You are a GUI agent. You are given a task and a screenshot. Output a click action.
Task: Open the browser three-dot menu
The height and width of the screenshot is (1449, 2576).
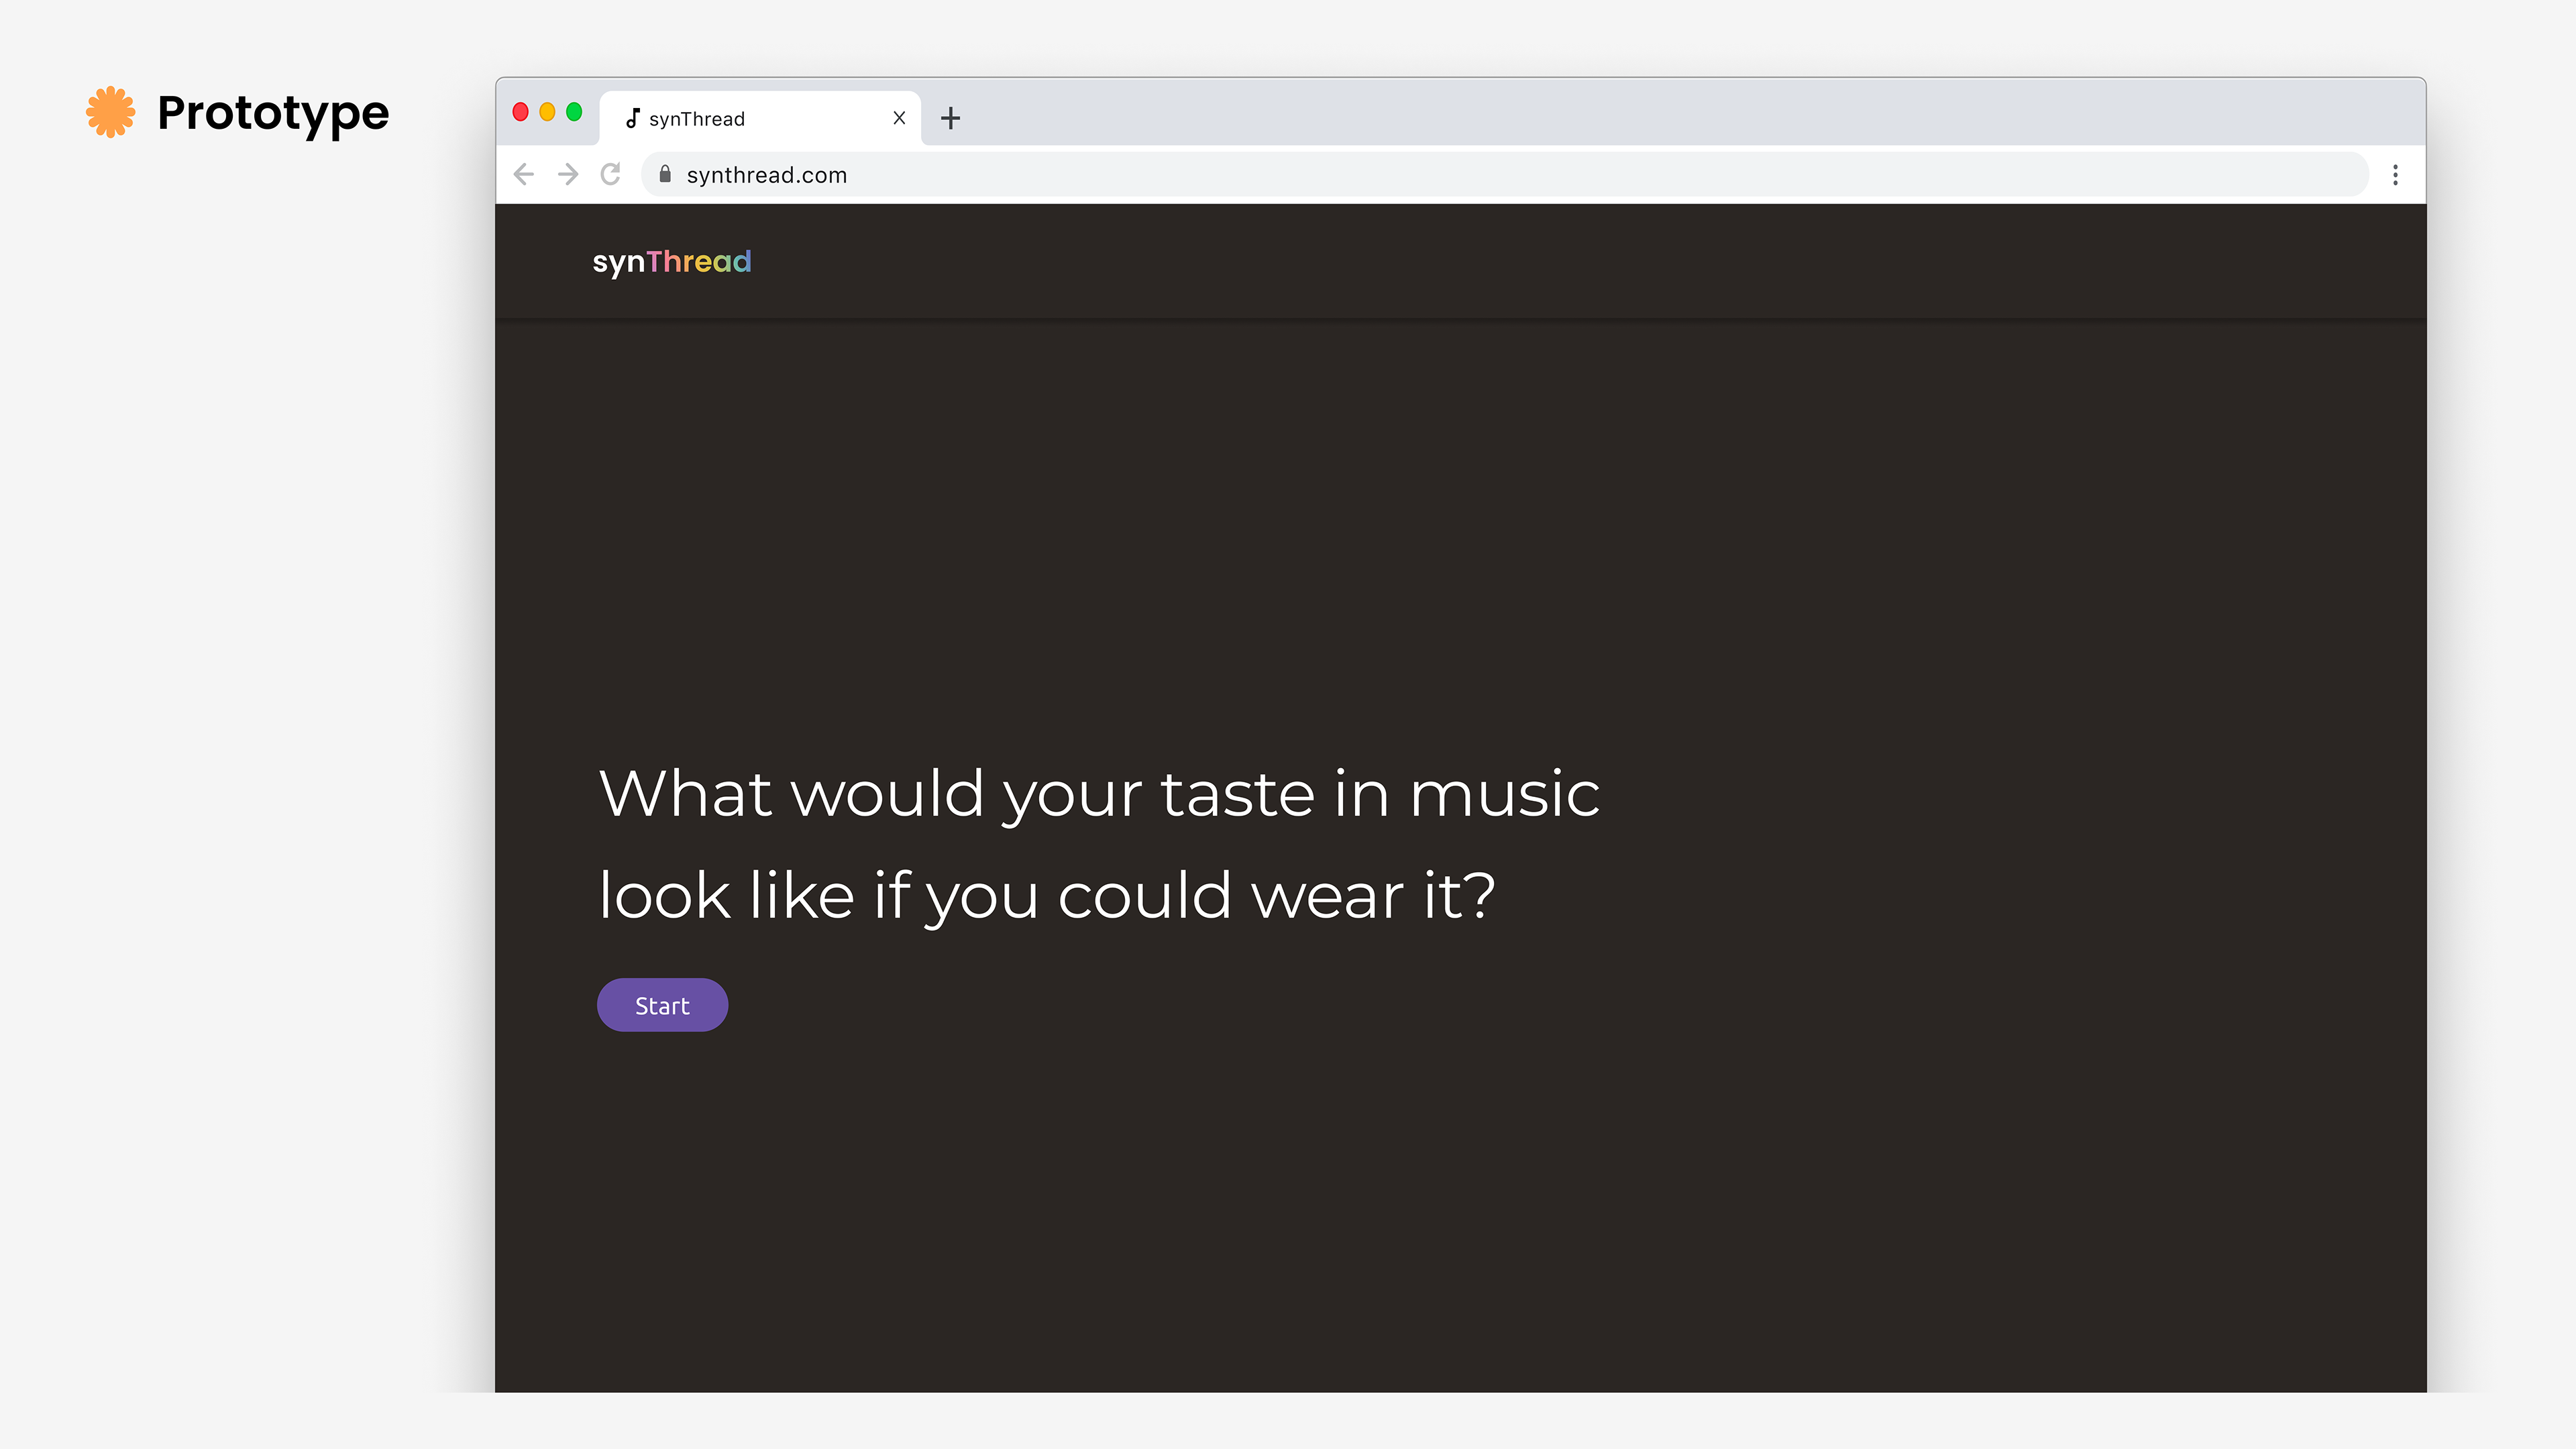[x=2395, y=175]
